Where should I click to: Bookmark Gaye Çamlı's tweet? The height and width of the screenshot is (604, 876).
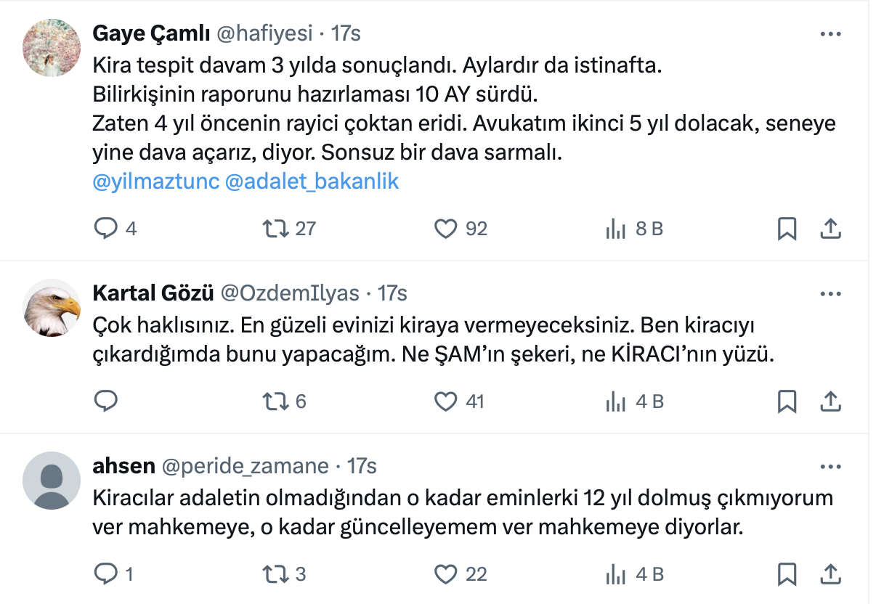(787, 229)
